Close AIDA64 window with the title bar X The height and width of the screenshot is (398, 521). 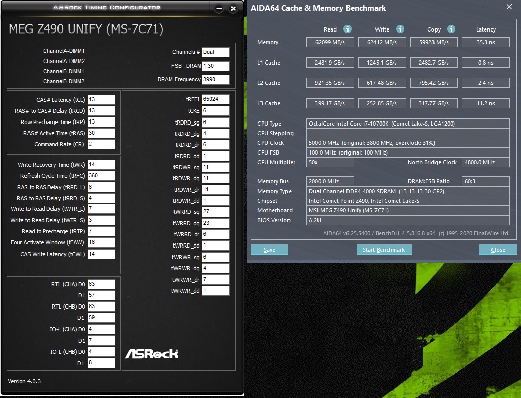coord(509,7)
